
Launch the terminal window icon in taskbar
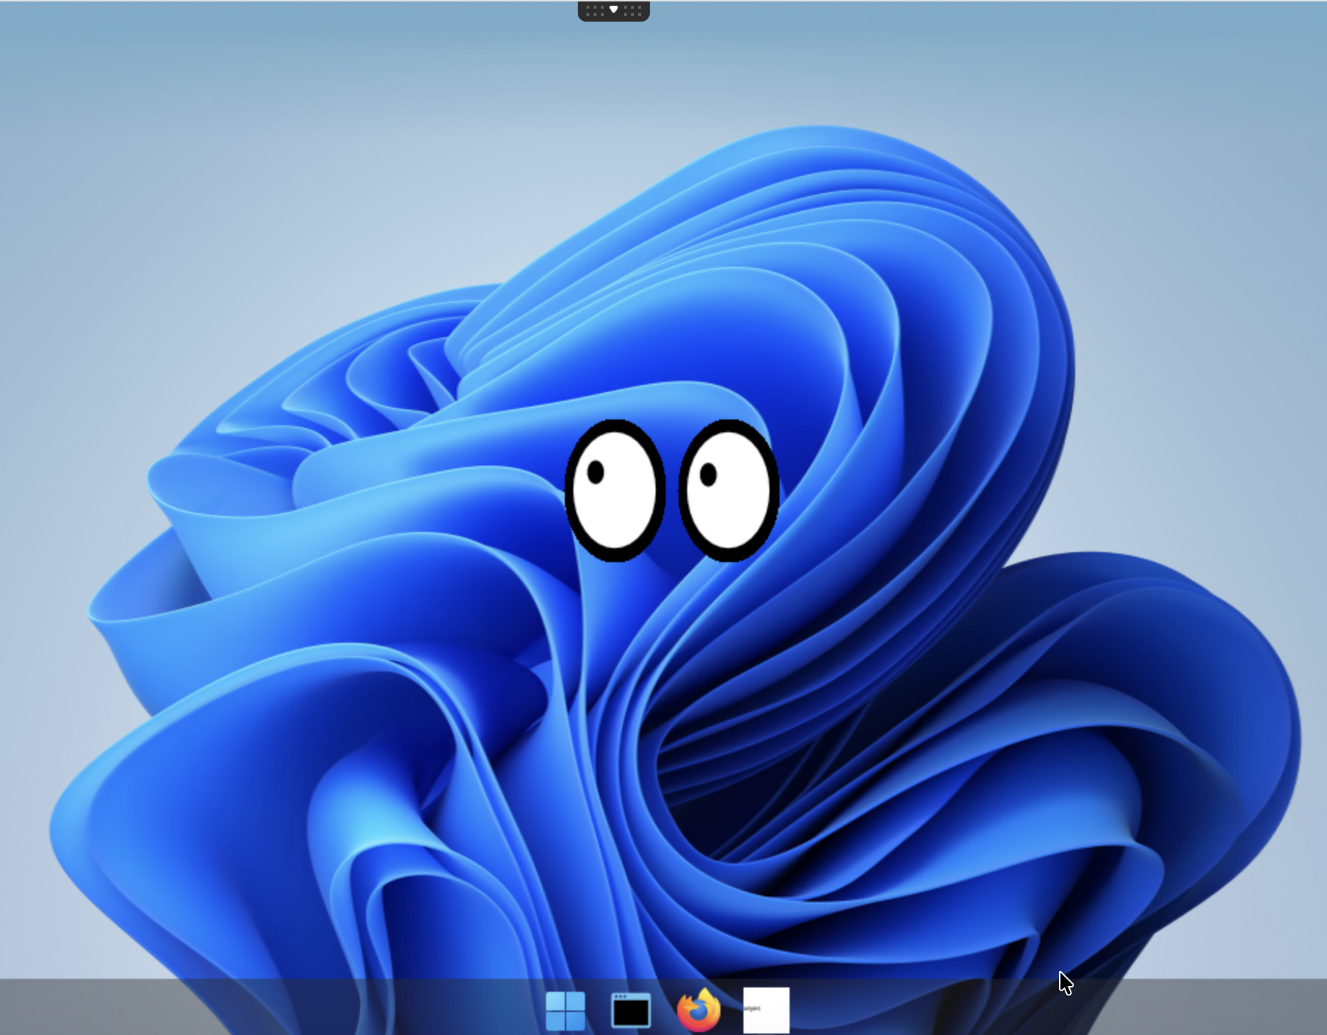631,1010
